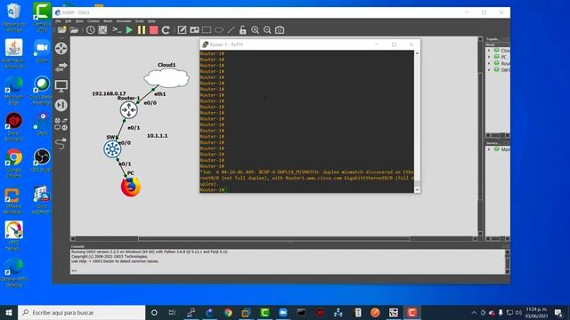Image resolution: width=570 pixels, height=320 pixels.
Task: Click the New blank project icon
Action: [x=61, y=29]
